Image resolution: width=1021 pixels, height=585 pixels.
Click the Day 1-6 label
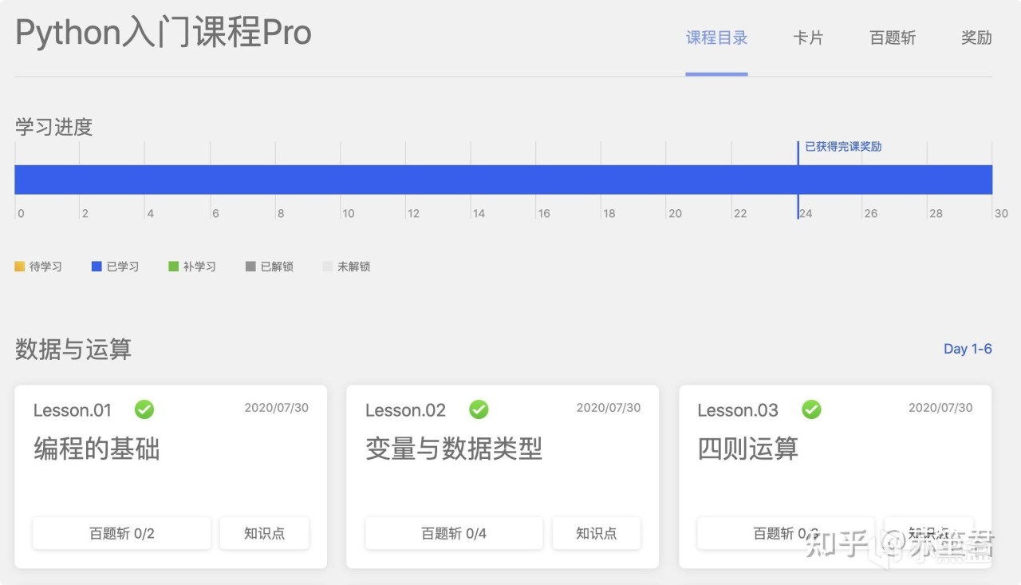(968, 349)
